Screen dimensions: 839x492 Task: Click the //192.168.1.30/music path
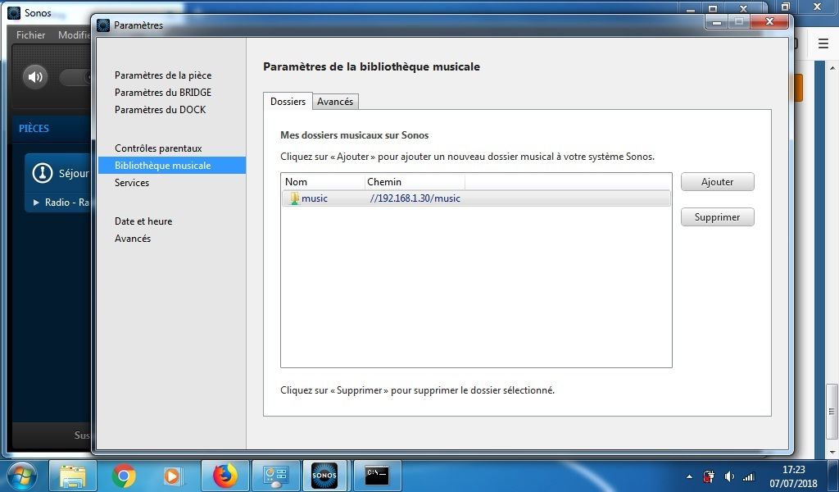pyautogui.click(x=415, y=198)
